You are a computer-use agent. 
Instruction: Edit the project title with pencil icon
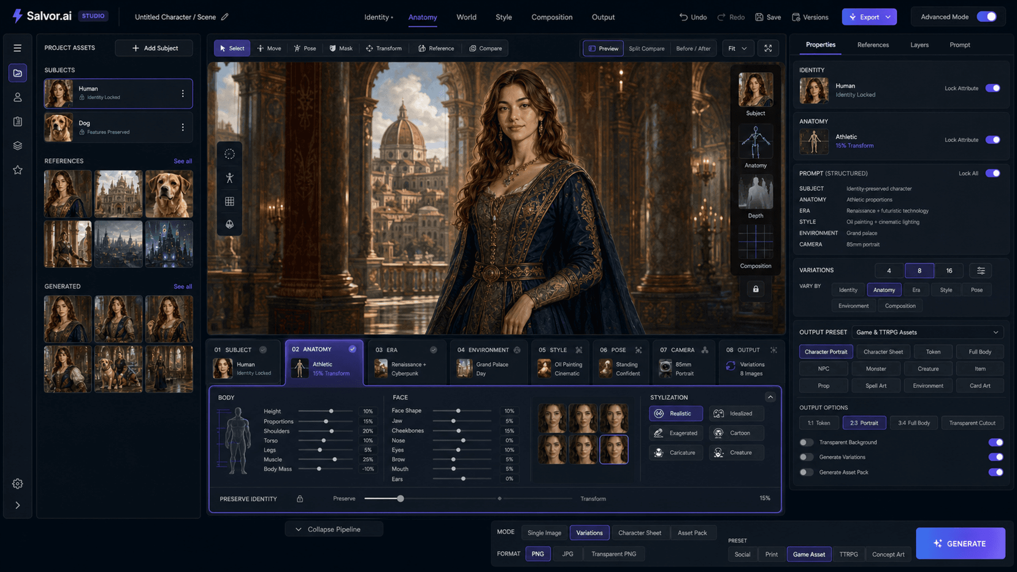click(x=225, y=17)
